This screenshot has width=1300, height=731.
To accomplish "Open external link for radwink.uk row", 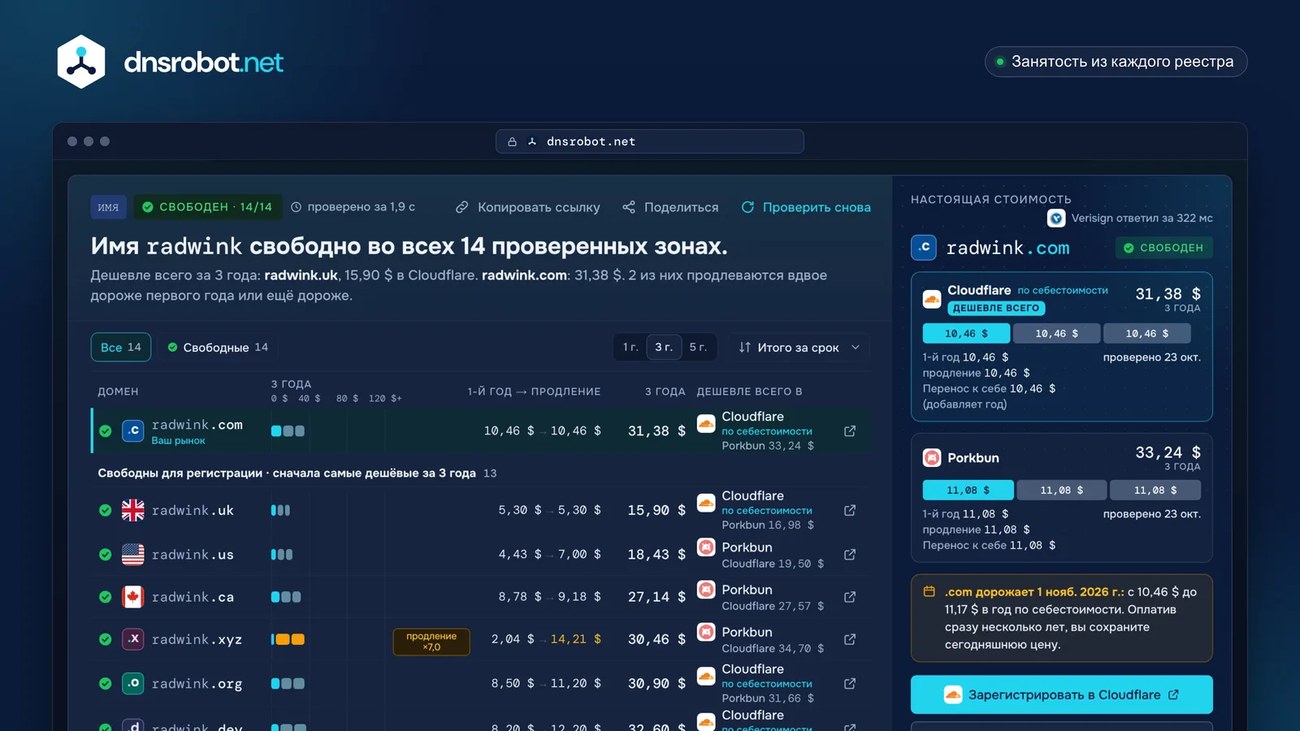I will [x=850, y=510].
